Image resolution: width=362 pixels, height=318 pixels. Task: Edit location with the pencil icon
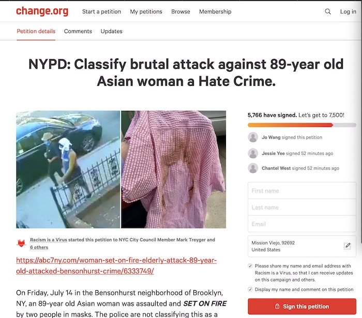tap(347, 246)
